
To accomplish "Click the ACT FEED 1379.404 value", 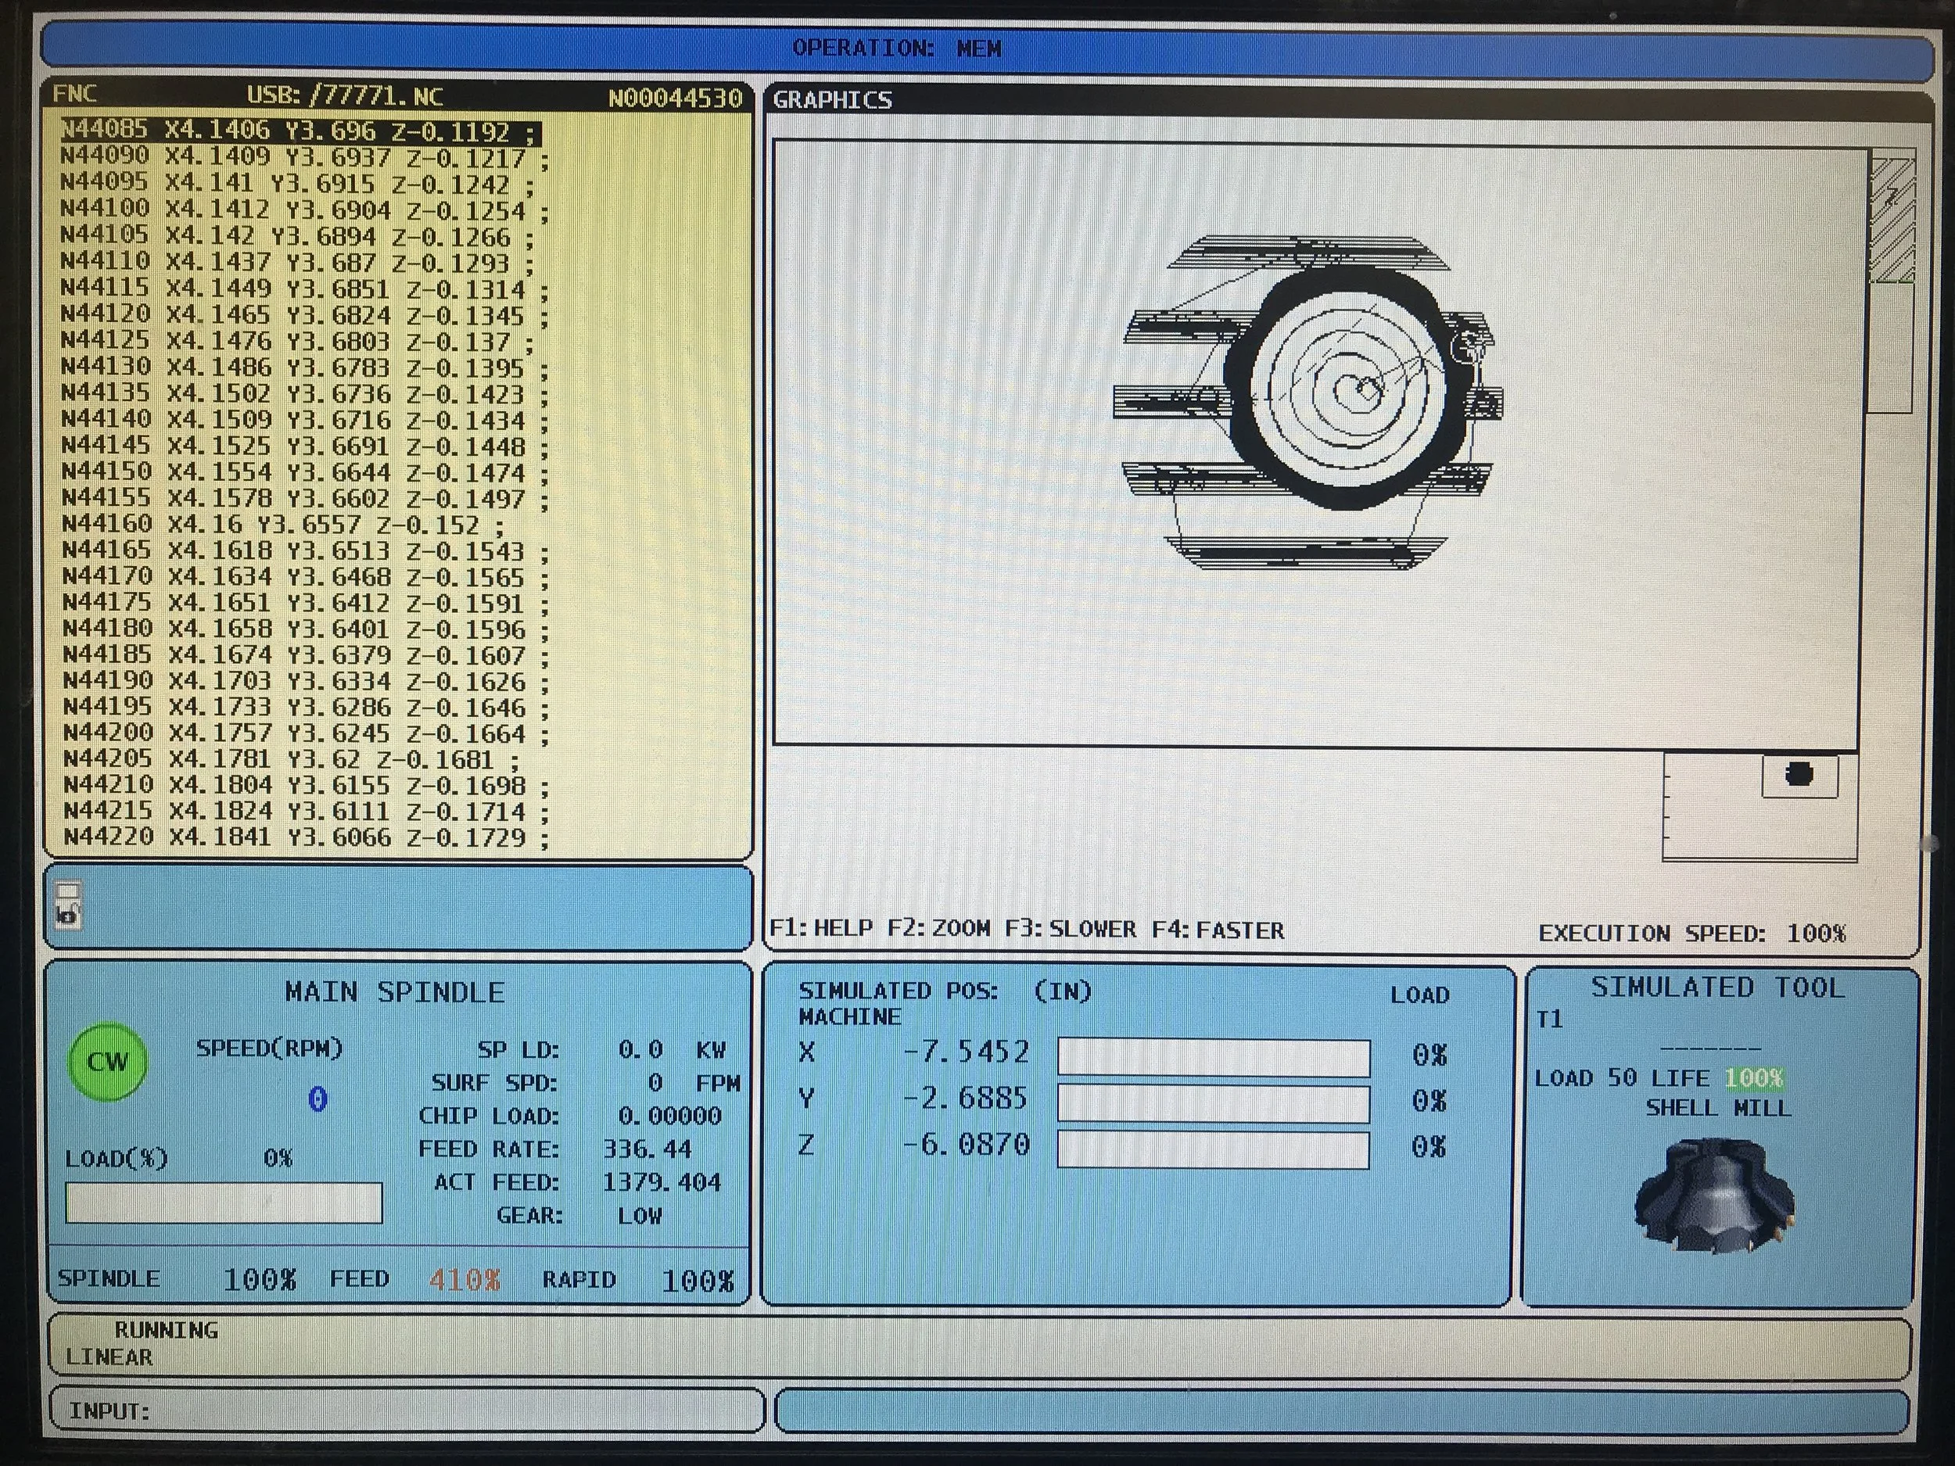I will coord(662,1182).
